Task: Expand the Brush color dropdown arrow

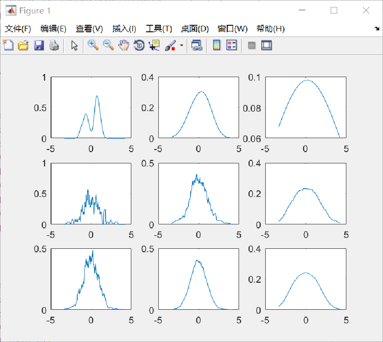Action: click(x=181, y=45)
